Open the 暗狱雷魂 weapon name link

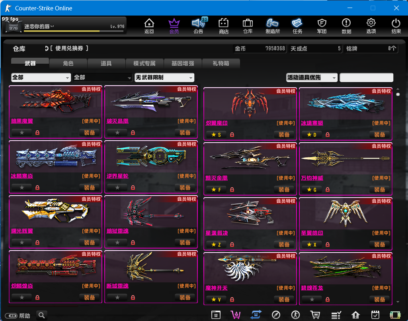117,231
